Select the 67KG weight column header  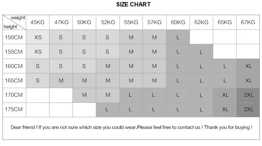[248, 22]
